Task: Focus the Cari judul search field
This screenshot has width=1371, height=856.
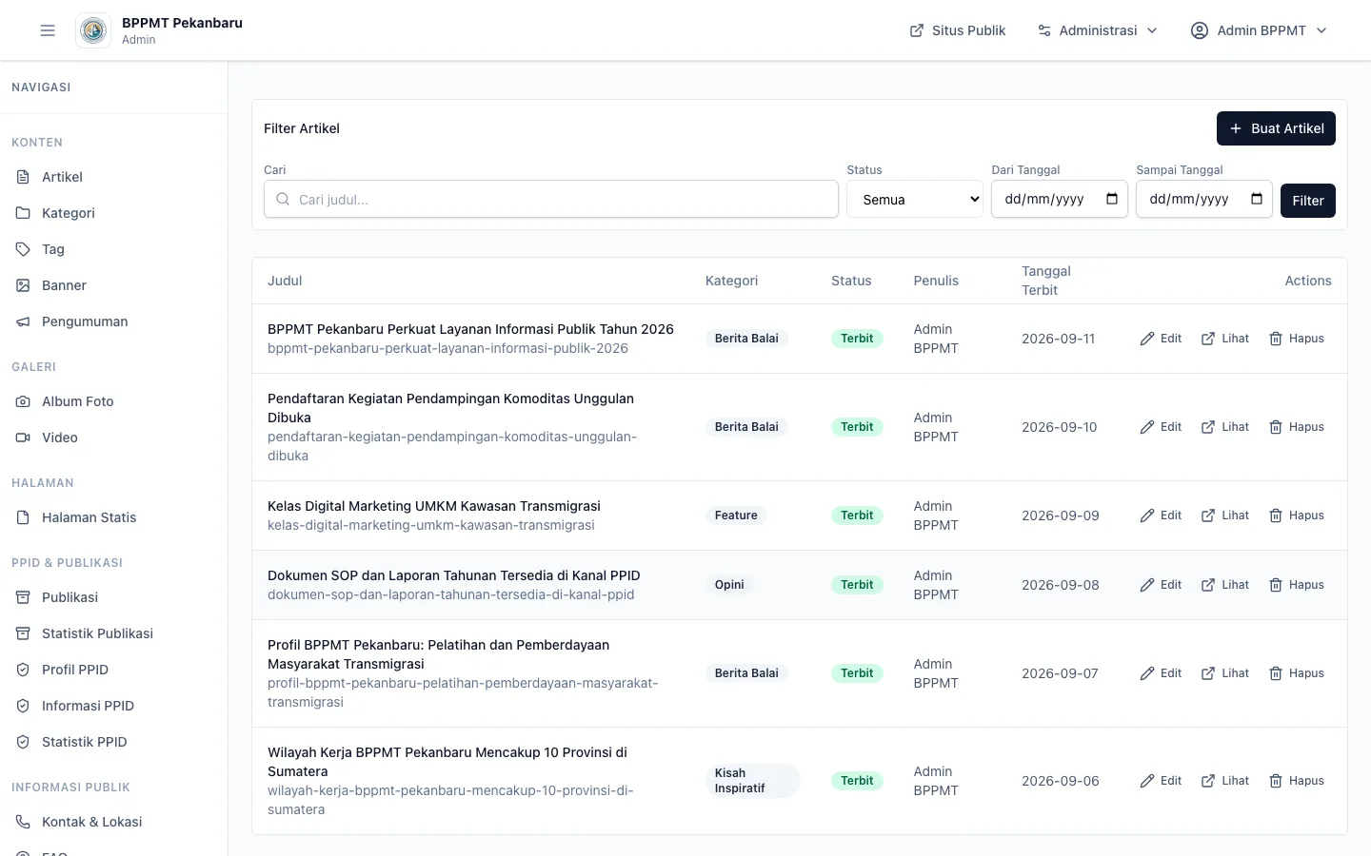Action: tap(551, 199)
